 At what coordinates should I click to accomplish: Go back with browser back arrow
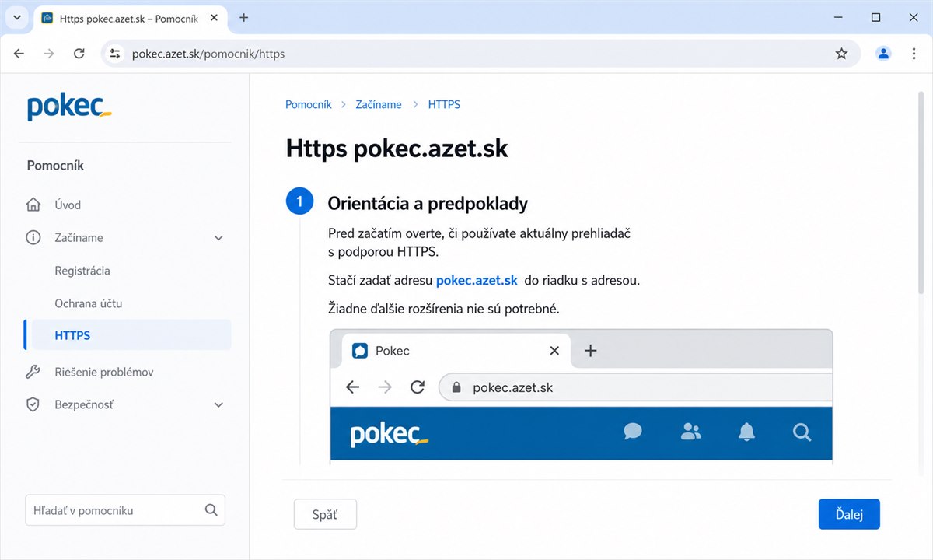19,54
